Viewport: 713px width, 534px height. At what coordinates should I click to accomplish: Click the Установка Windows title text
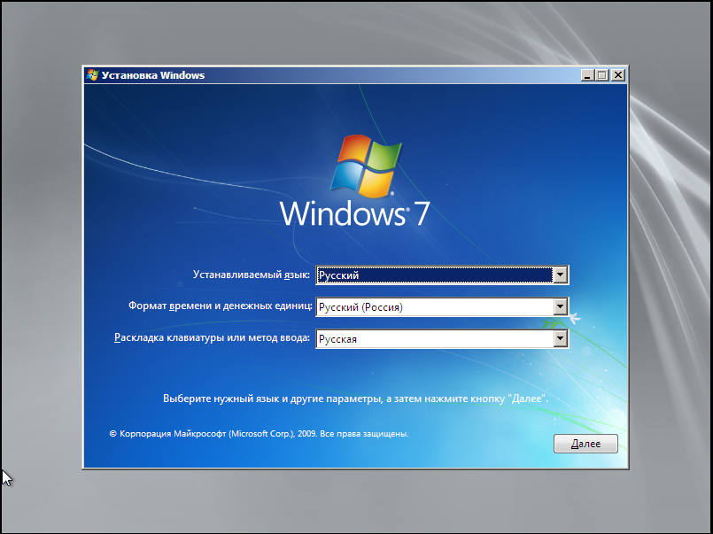(x=152, y=75)
